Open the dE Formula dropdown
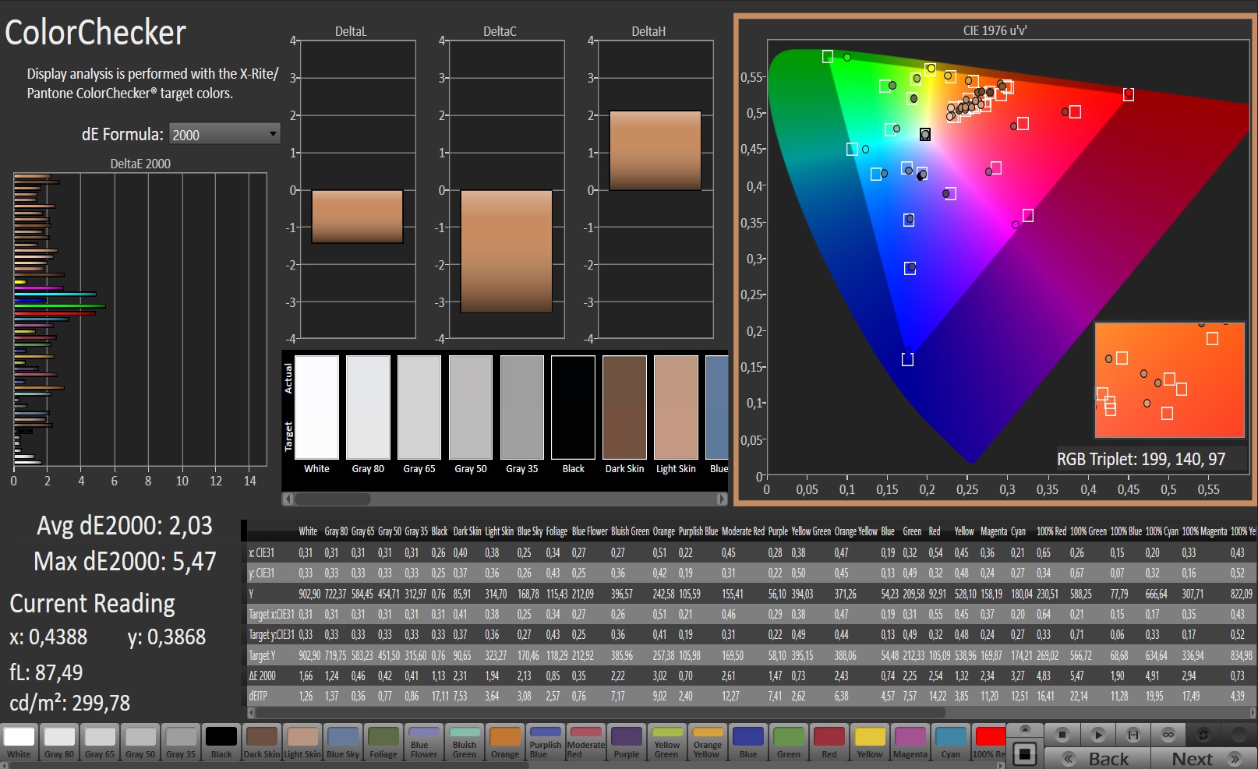The height and width of the screenshot is (769, 1258). pyautogui.click(x=224, y=134)
